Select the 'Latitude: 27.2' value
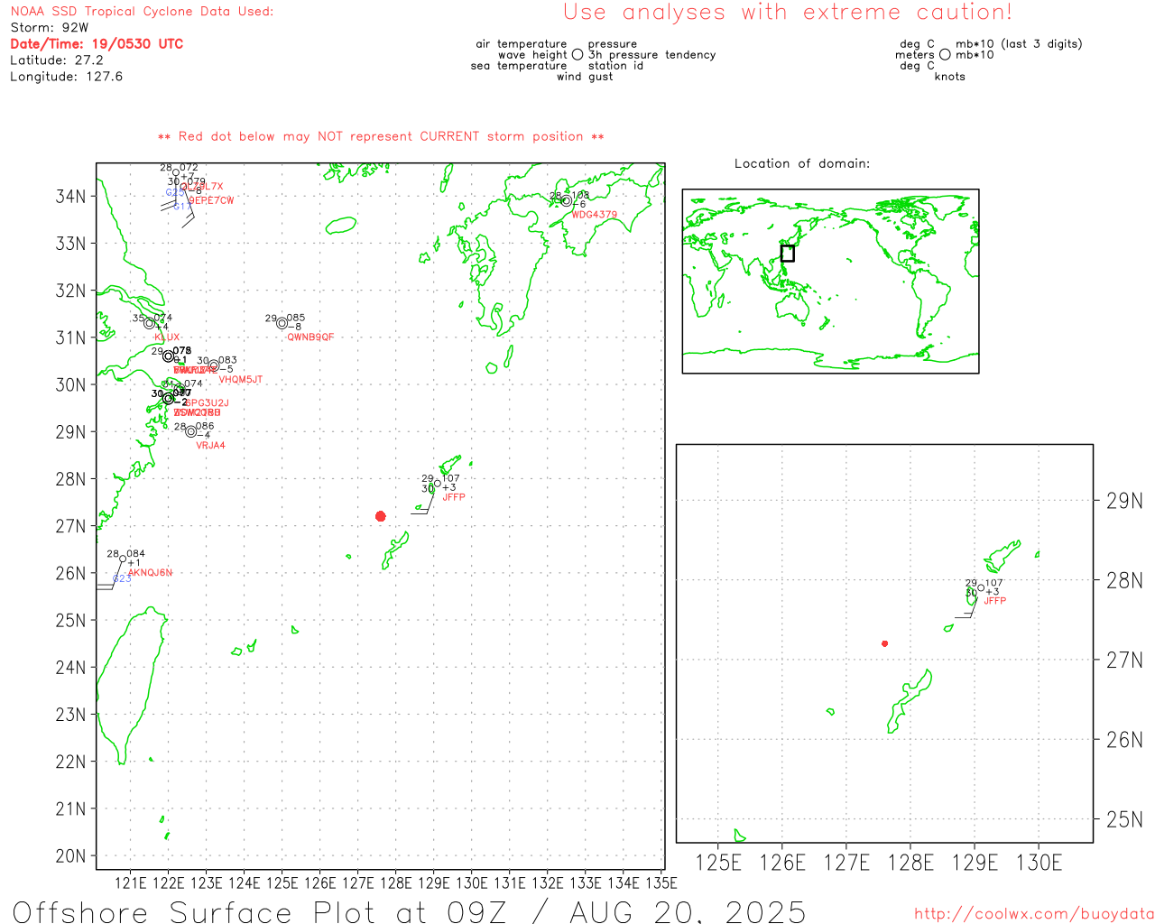Screen dimensions: 1155x924 (57, 60)
